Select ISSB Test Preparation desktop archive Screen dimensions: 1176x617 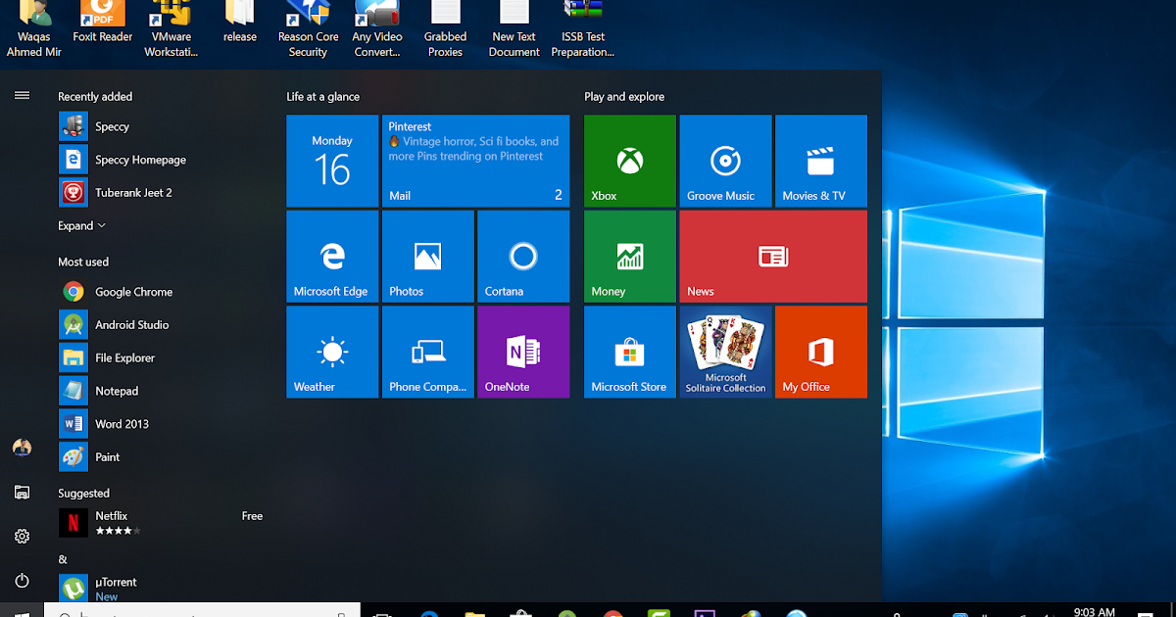(x=583, y=29)
